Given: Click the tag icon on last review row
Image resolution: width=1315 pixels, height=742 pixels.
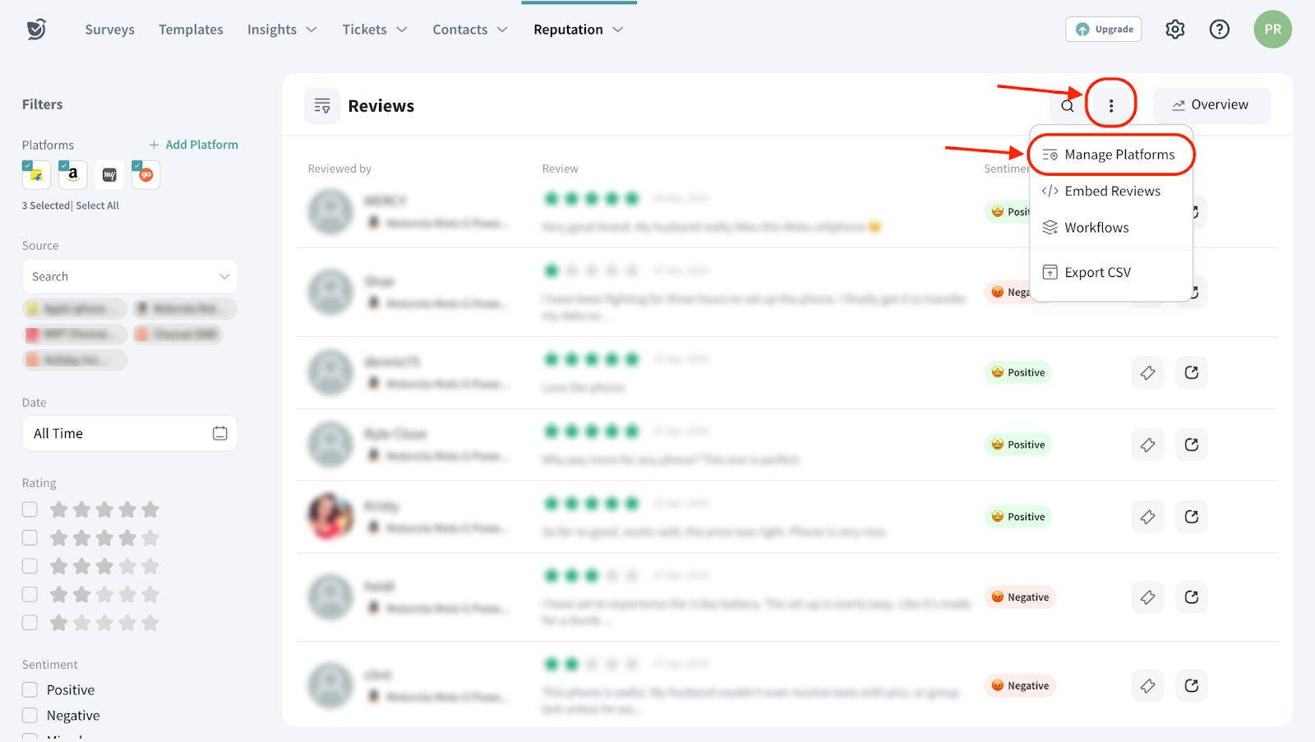Looking at the screenshot, I should pos(1147,685).
